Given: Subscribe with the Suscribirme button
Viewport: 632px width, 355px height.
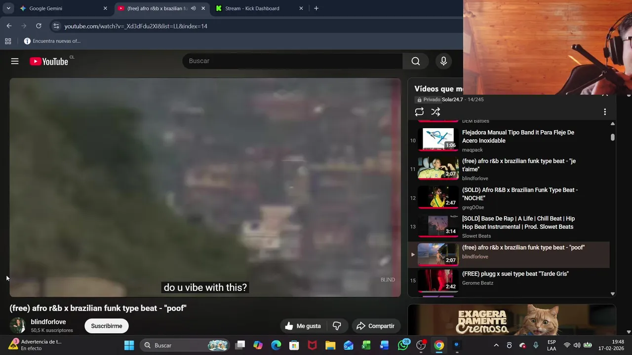Looking at the screenshot, I should tap(106, 326).
